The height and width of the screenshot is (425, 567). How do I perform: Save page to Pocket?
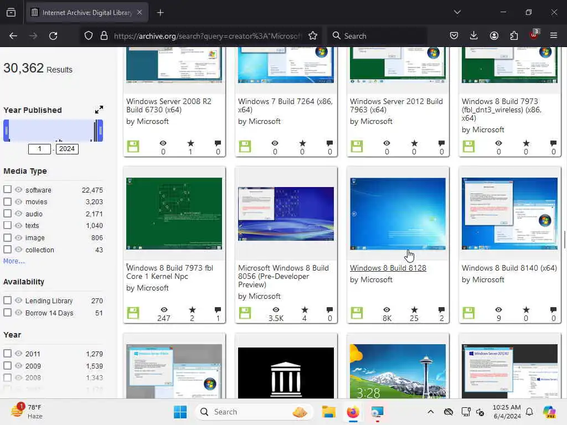454,35
